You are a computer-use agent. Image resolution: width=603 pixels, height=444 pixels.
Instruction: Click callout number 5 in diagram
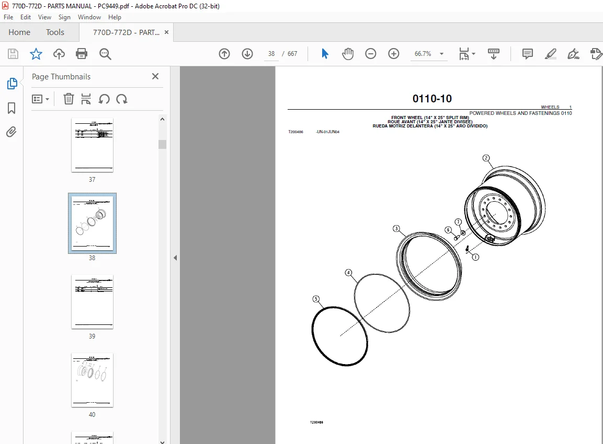[x=316, y=299]
